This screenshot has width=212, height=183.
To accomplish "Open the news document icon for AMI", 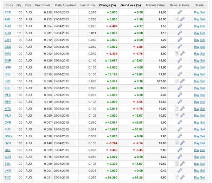I will pyautogui.click(x=177, y=19).
